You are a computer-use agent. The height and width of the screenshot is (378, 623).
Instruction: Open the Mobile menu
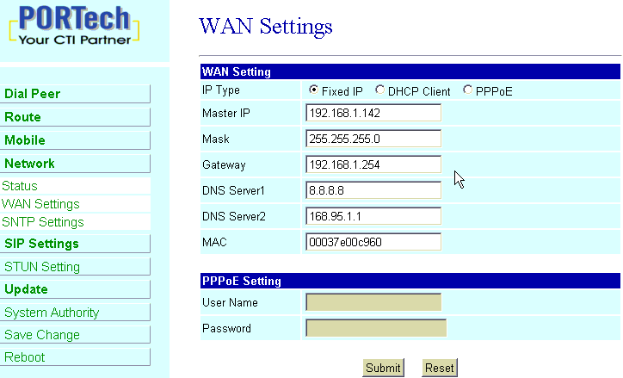[x=75, y=140]
